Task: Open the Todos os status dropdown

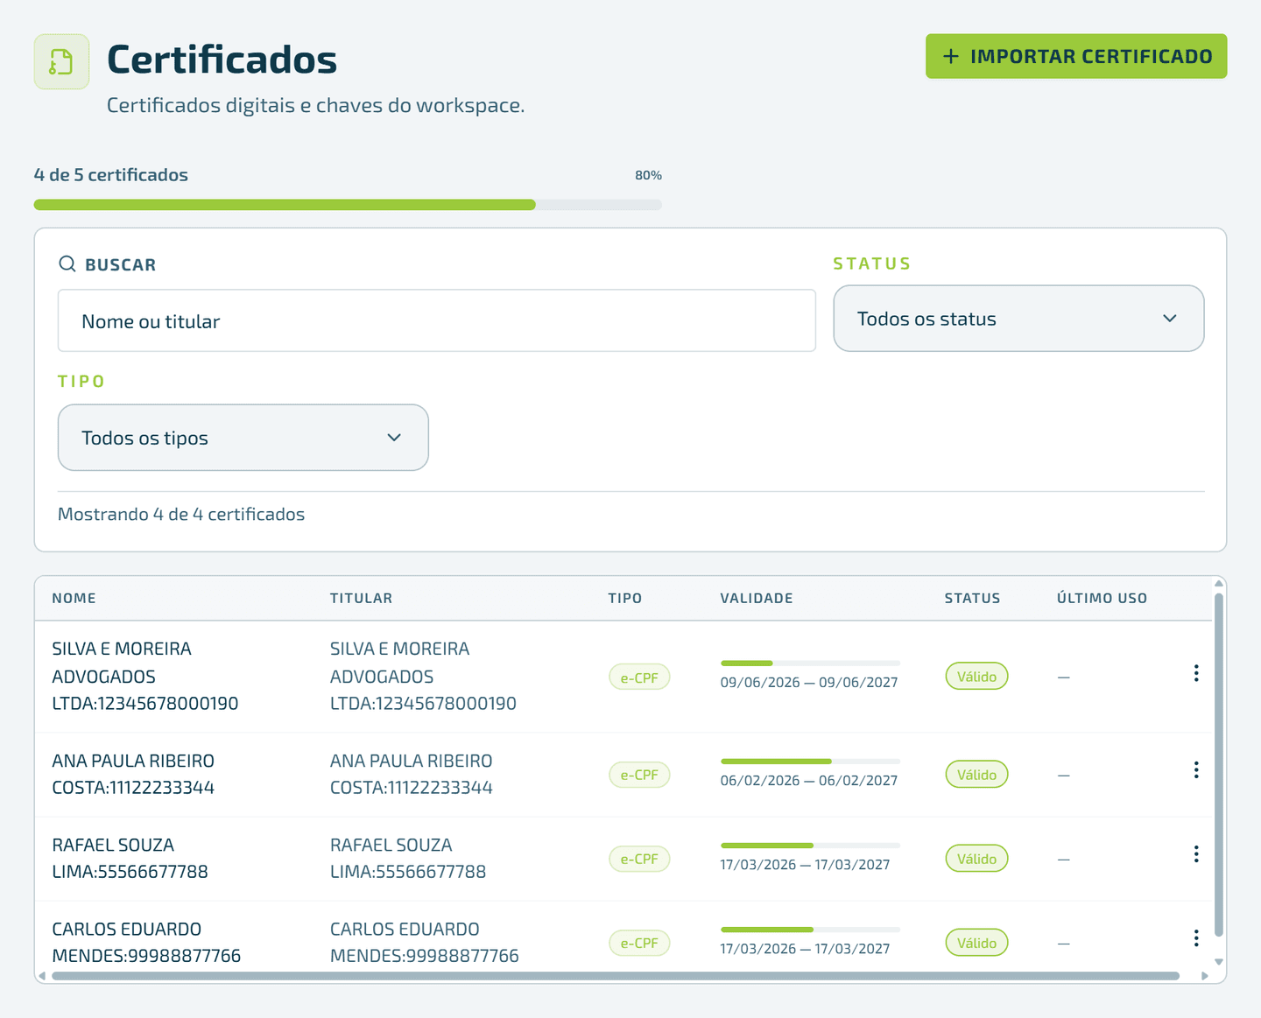Action: [x=1018, y=319]
